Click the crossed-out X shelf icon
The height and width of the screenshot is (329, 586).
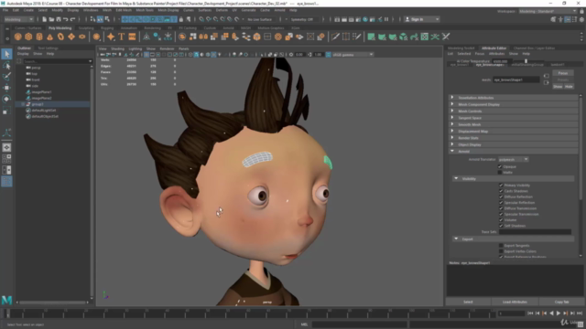(x=446, y=37)
